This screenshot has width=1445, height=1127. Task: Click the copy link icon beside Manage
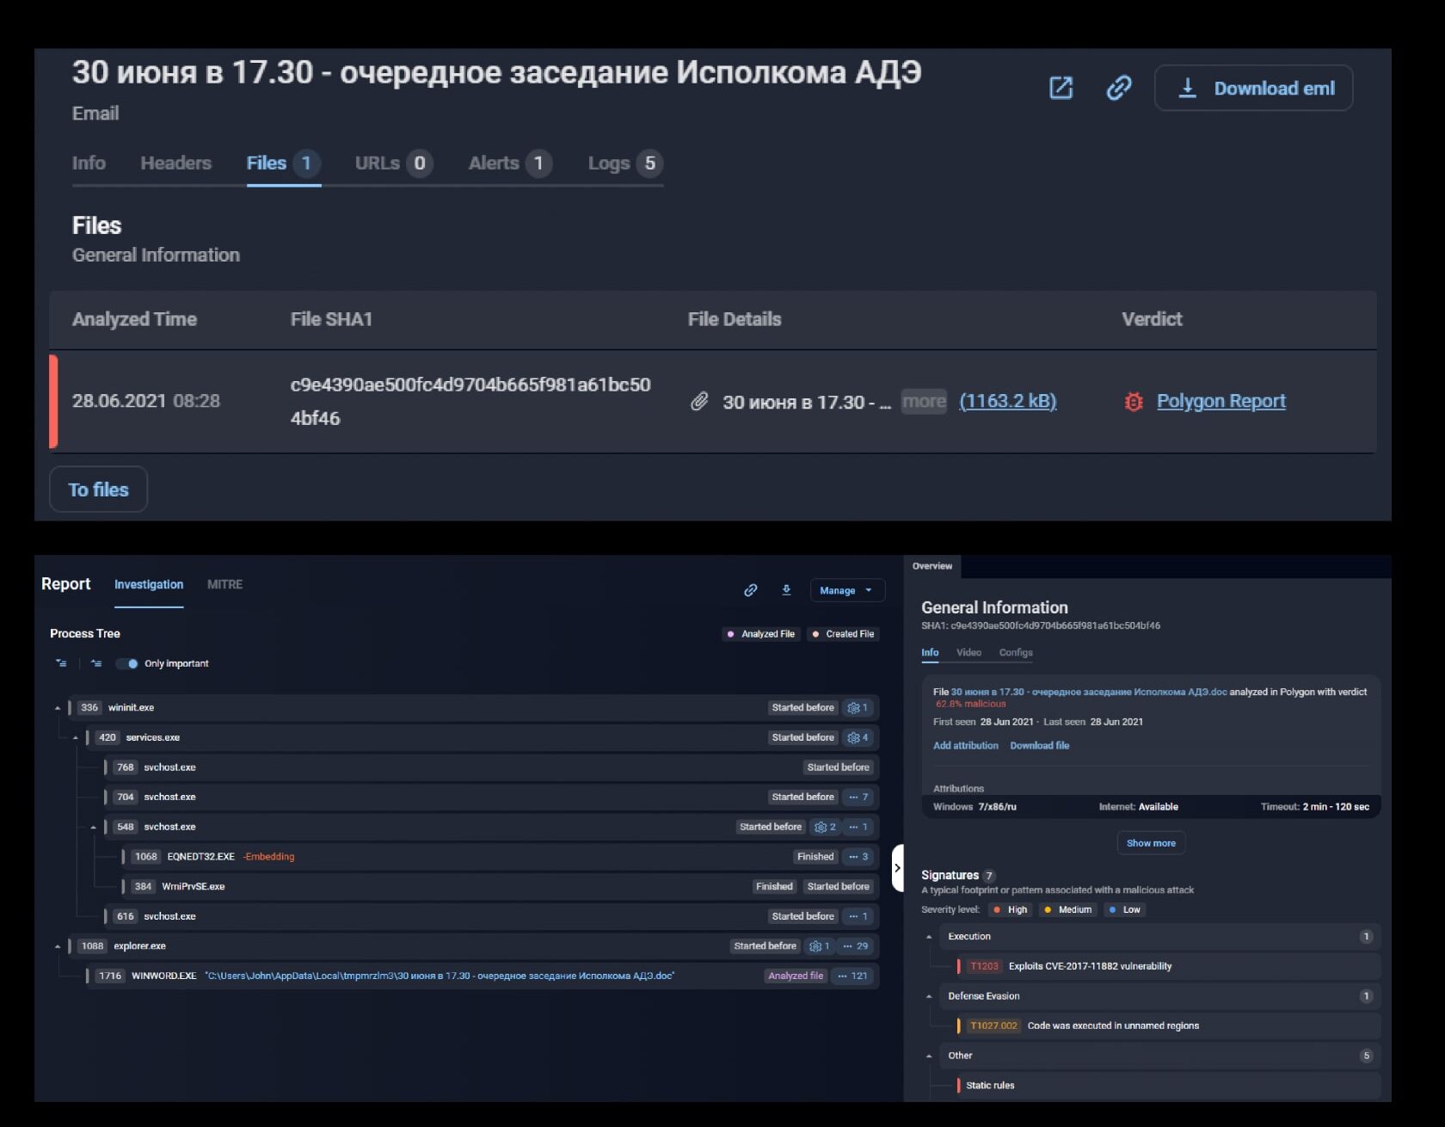(x=750, y=590)
